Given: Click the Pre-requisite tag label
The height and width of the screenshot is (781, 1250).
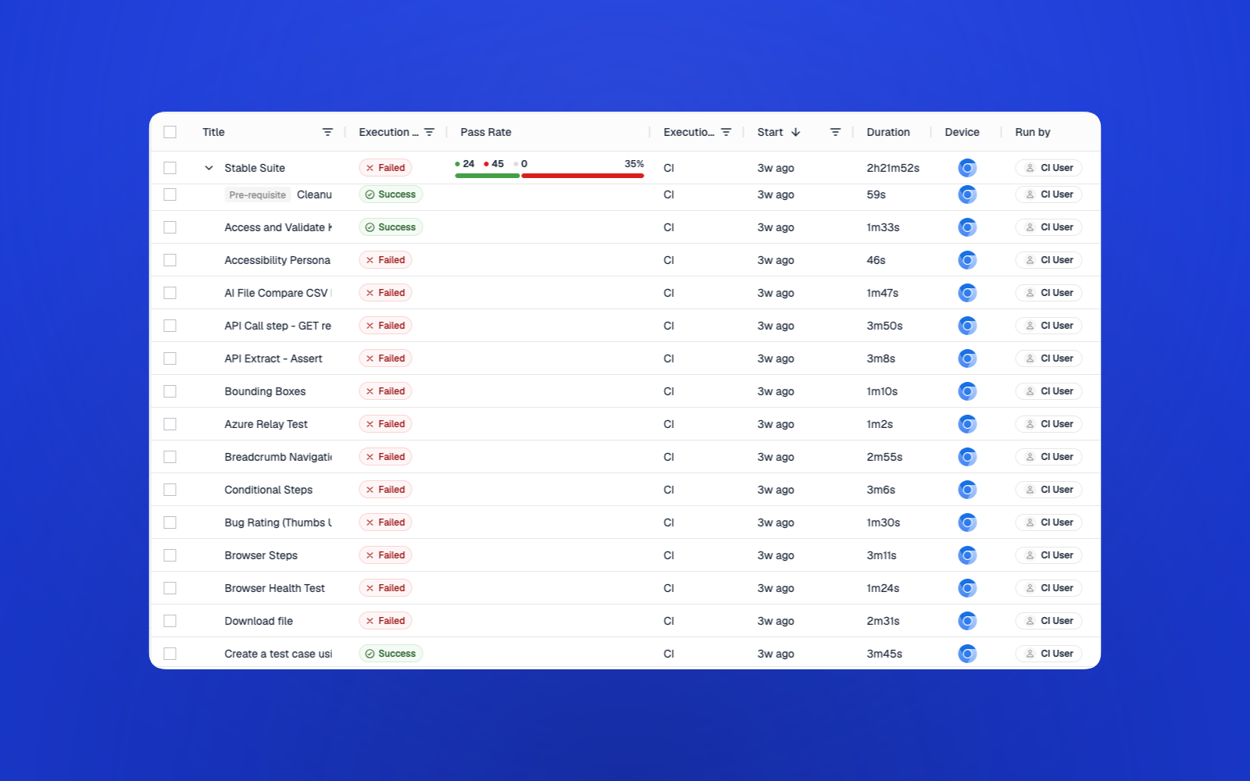Looking at the screenshot, I should [x=257, y=195].
